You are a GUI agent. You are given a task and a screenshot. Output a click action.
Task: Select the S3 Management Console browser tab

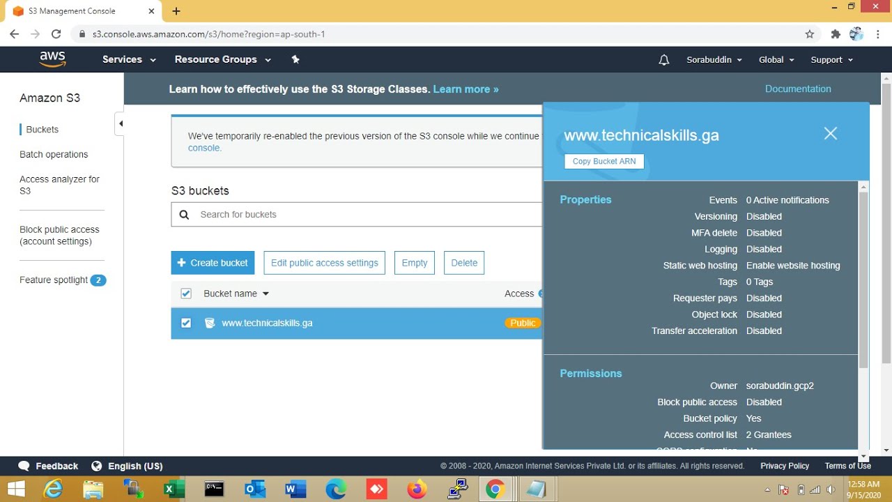[x=82, y=11]
